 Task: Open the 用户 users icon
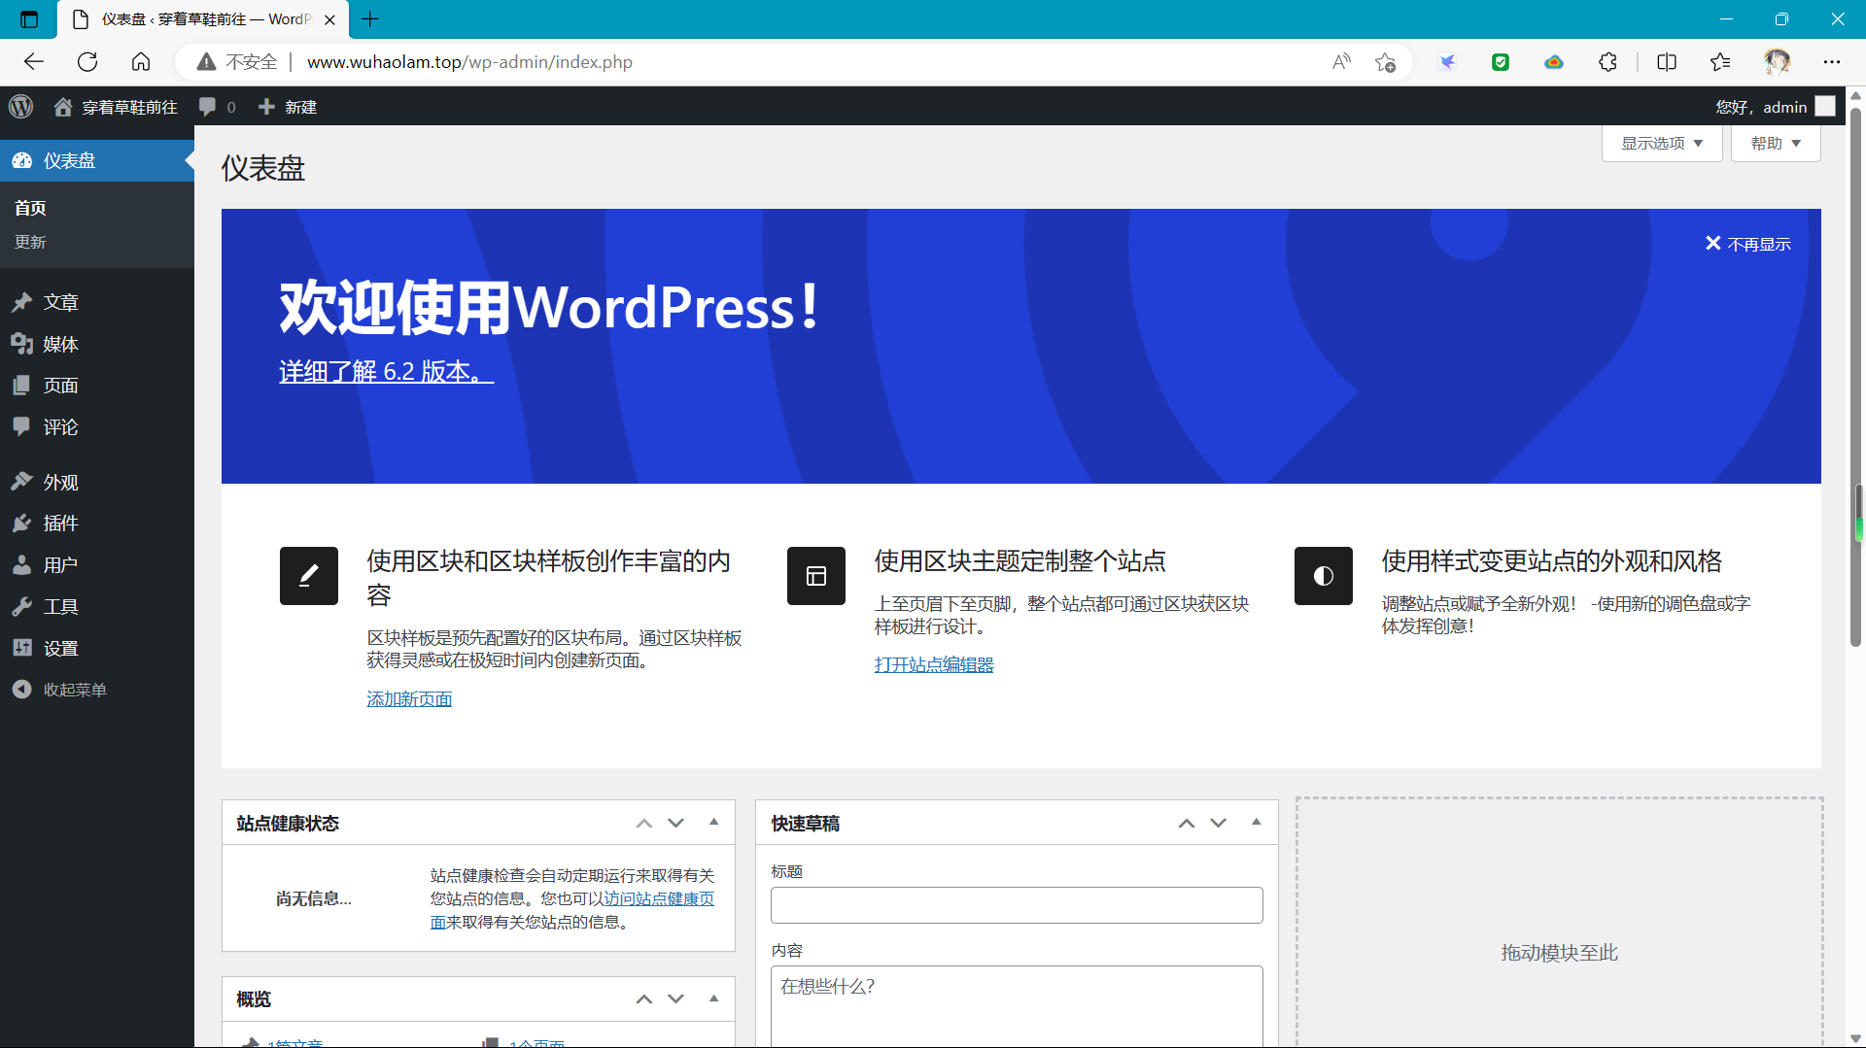22,564
